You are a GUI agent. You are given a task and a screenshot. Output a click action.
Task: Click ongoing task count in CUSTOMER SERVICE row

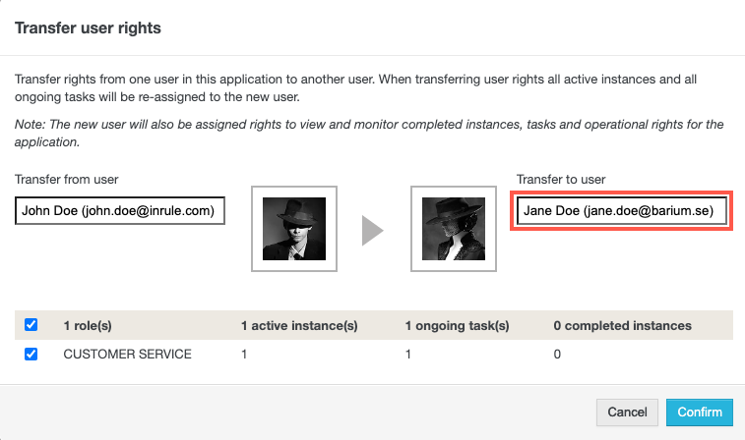(x=408, y=355)
